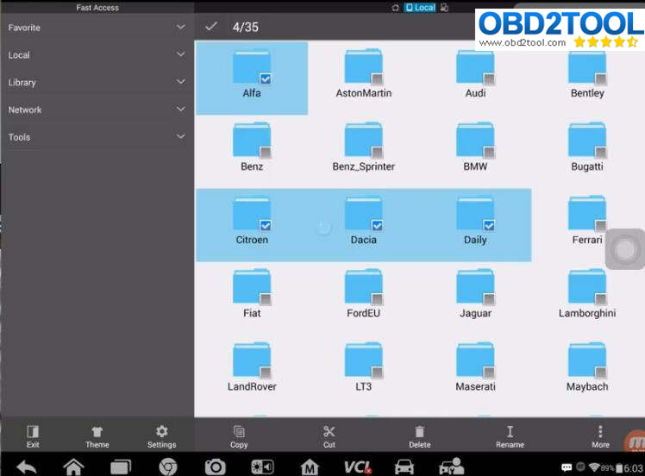Viewport: 645px width, 476px height.
Task: Open VCI connection status
Action: click(357, 467)
